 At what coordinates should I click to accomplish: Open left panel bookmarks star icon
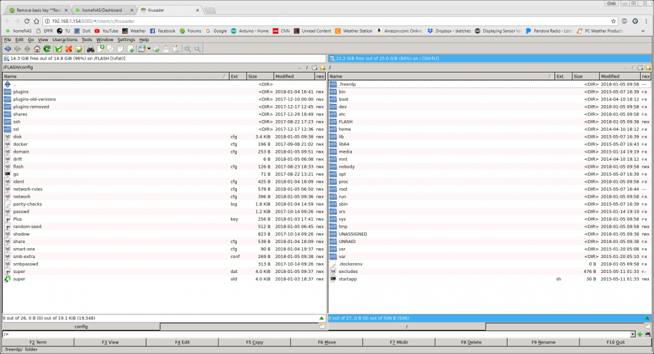[322, 67]
